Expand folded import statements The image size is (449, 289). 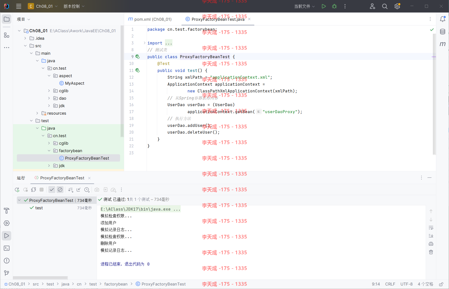(145, 43)
